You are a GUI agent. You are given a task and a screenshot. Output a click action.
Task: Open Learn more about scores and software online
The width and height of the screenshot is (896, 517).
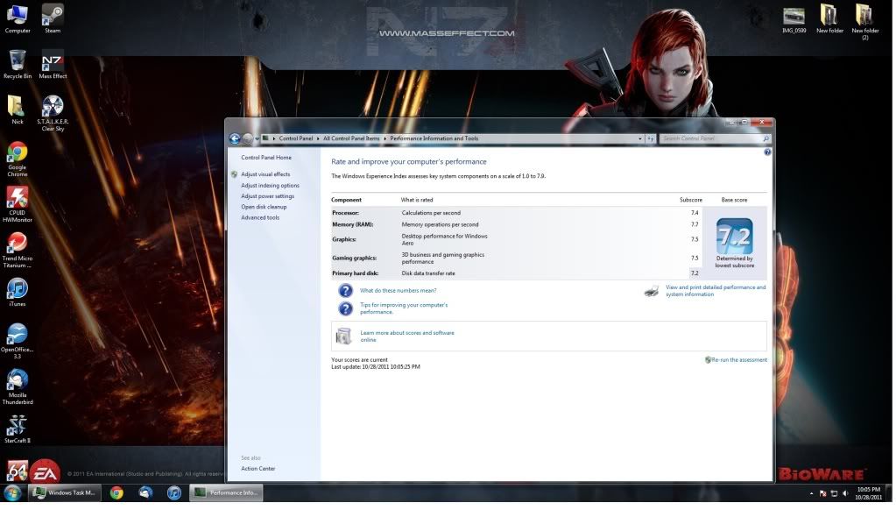[407, 336]
